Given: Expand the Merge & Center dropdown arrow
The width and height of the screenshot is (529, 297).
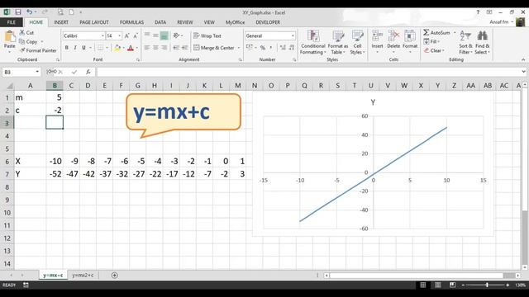Looking at the screenshot, I should [x=239, y=48].
